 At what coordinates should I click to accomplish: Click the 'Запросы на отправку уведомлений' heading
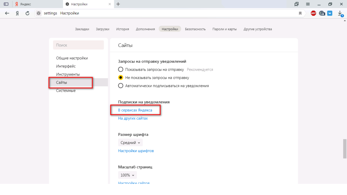pos(152,61)
